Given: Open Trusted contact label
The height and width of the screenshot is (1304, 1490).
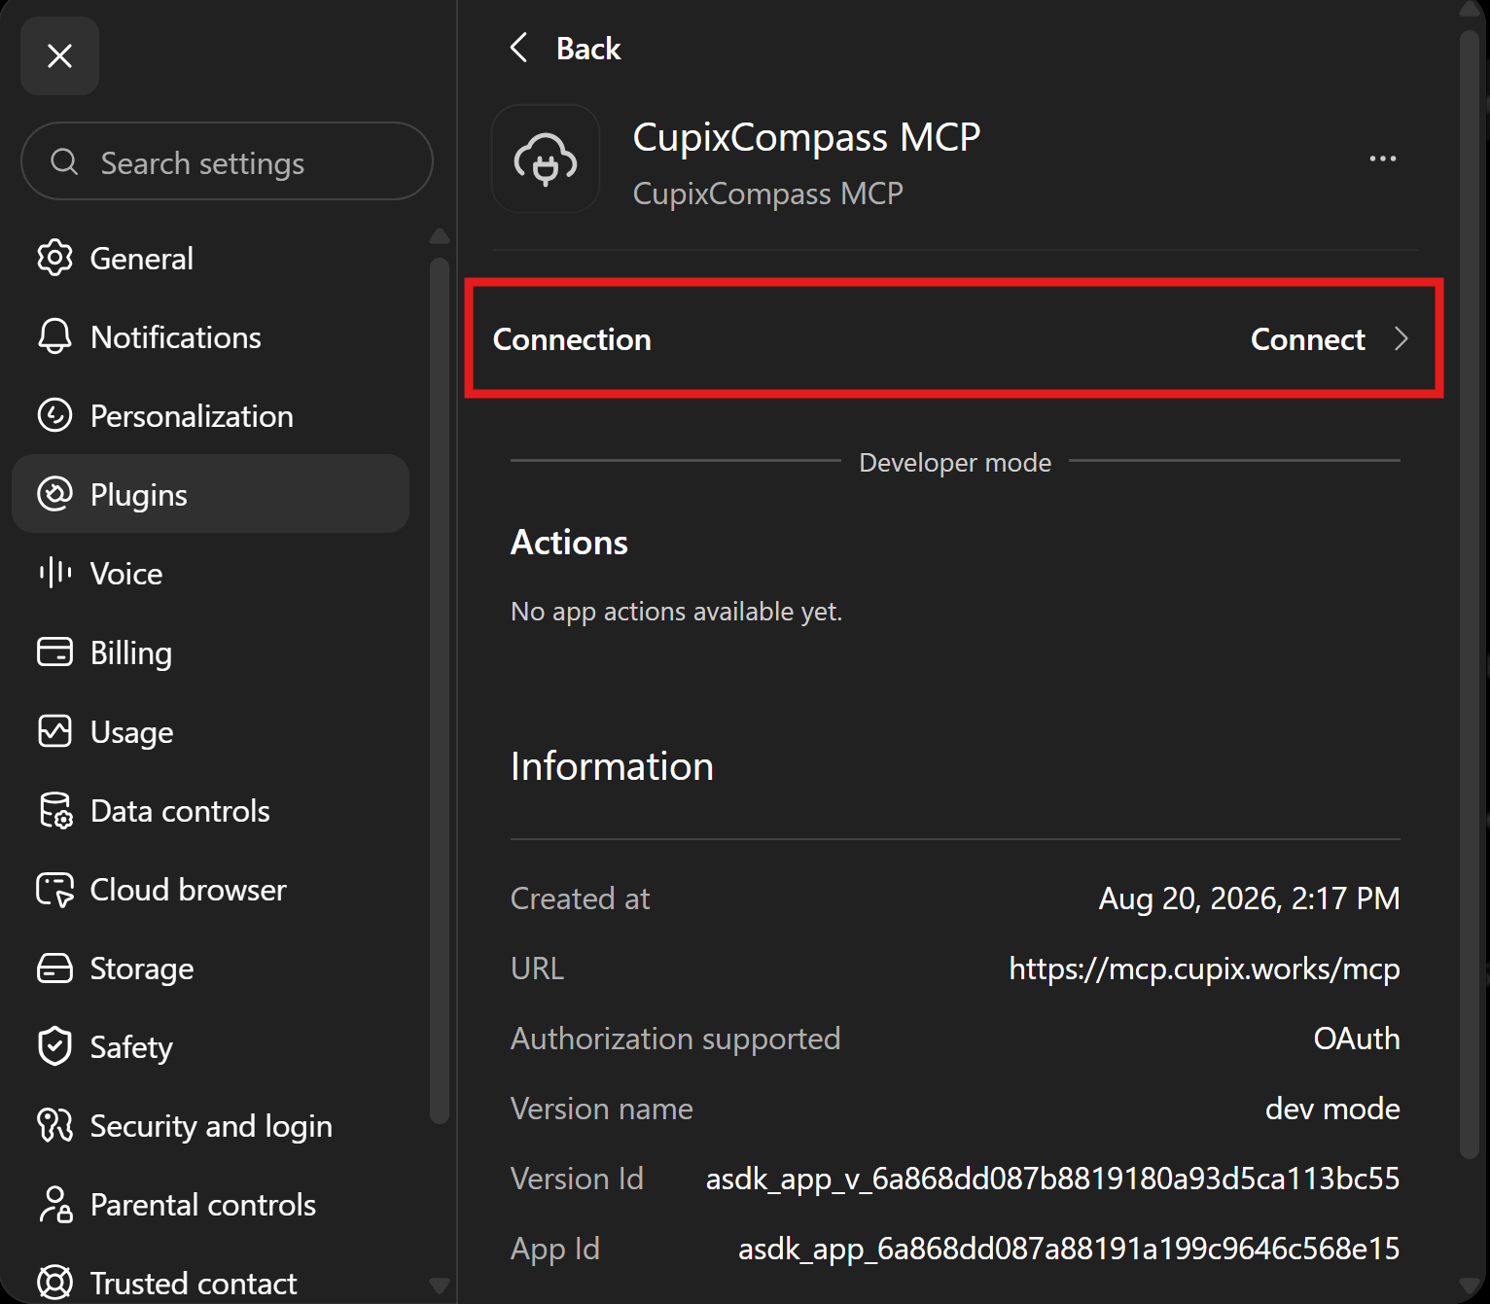Looking at the screenshot, I should click(194, 1284).
